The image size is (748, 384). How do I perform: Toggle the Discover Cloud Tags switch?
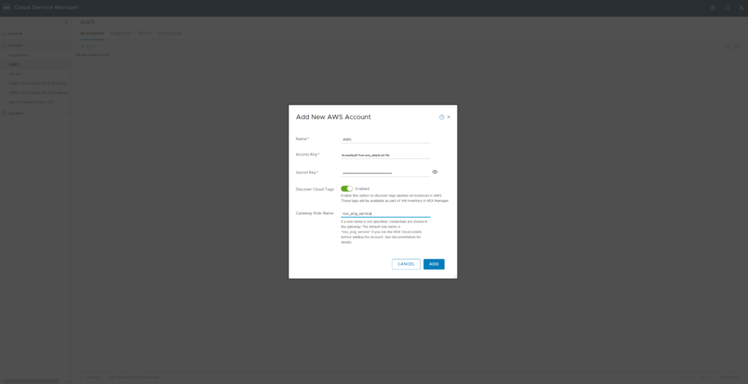click(x=347, y=189)
